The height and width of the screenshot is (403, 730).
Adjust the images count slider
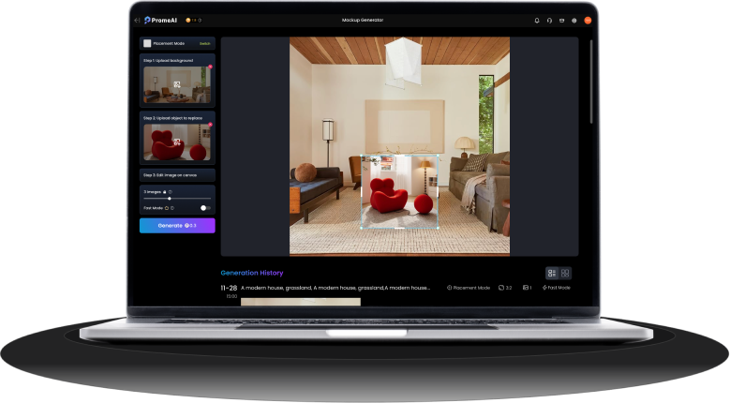click(169, 199)
